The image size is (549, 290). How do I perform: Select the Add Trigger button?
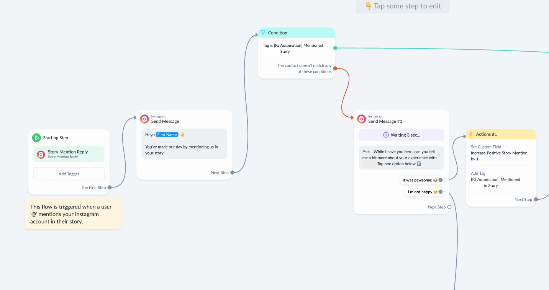click(x=69, y=174)
